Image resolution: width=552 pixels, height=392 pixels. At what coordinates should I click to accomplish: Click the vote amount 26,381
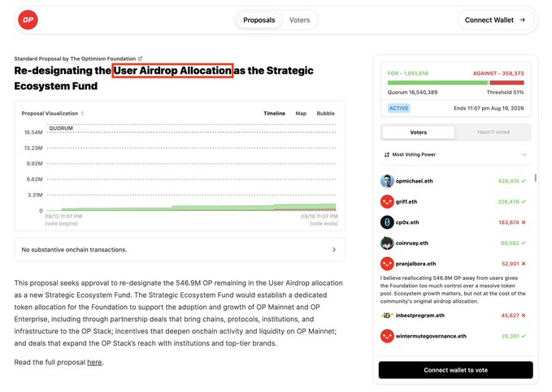click(510, 336)
